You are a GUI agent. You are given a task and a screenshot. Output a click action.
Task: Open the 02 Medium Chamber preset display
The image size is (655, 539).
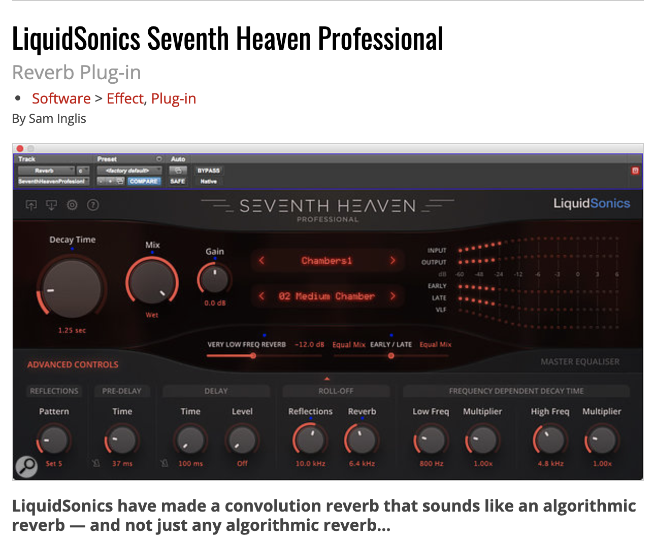point(326,296)
